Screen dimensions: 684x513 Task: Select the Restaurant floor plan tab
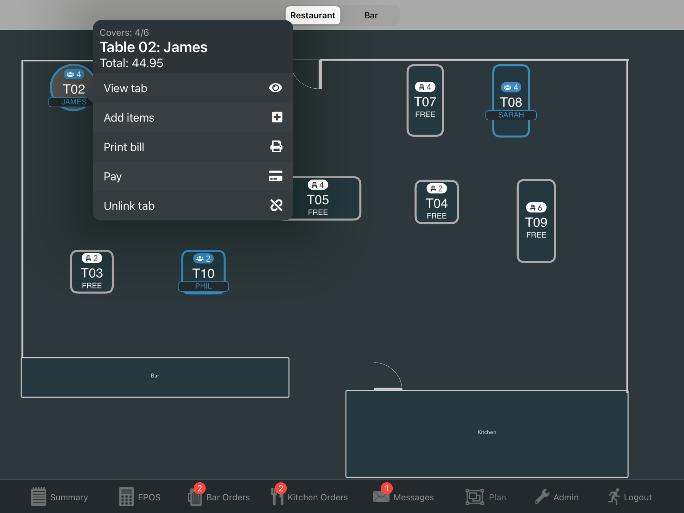313,16
